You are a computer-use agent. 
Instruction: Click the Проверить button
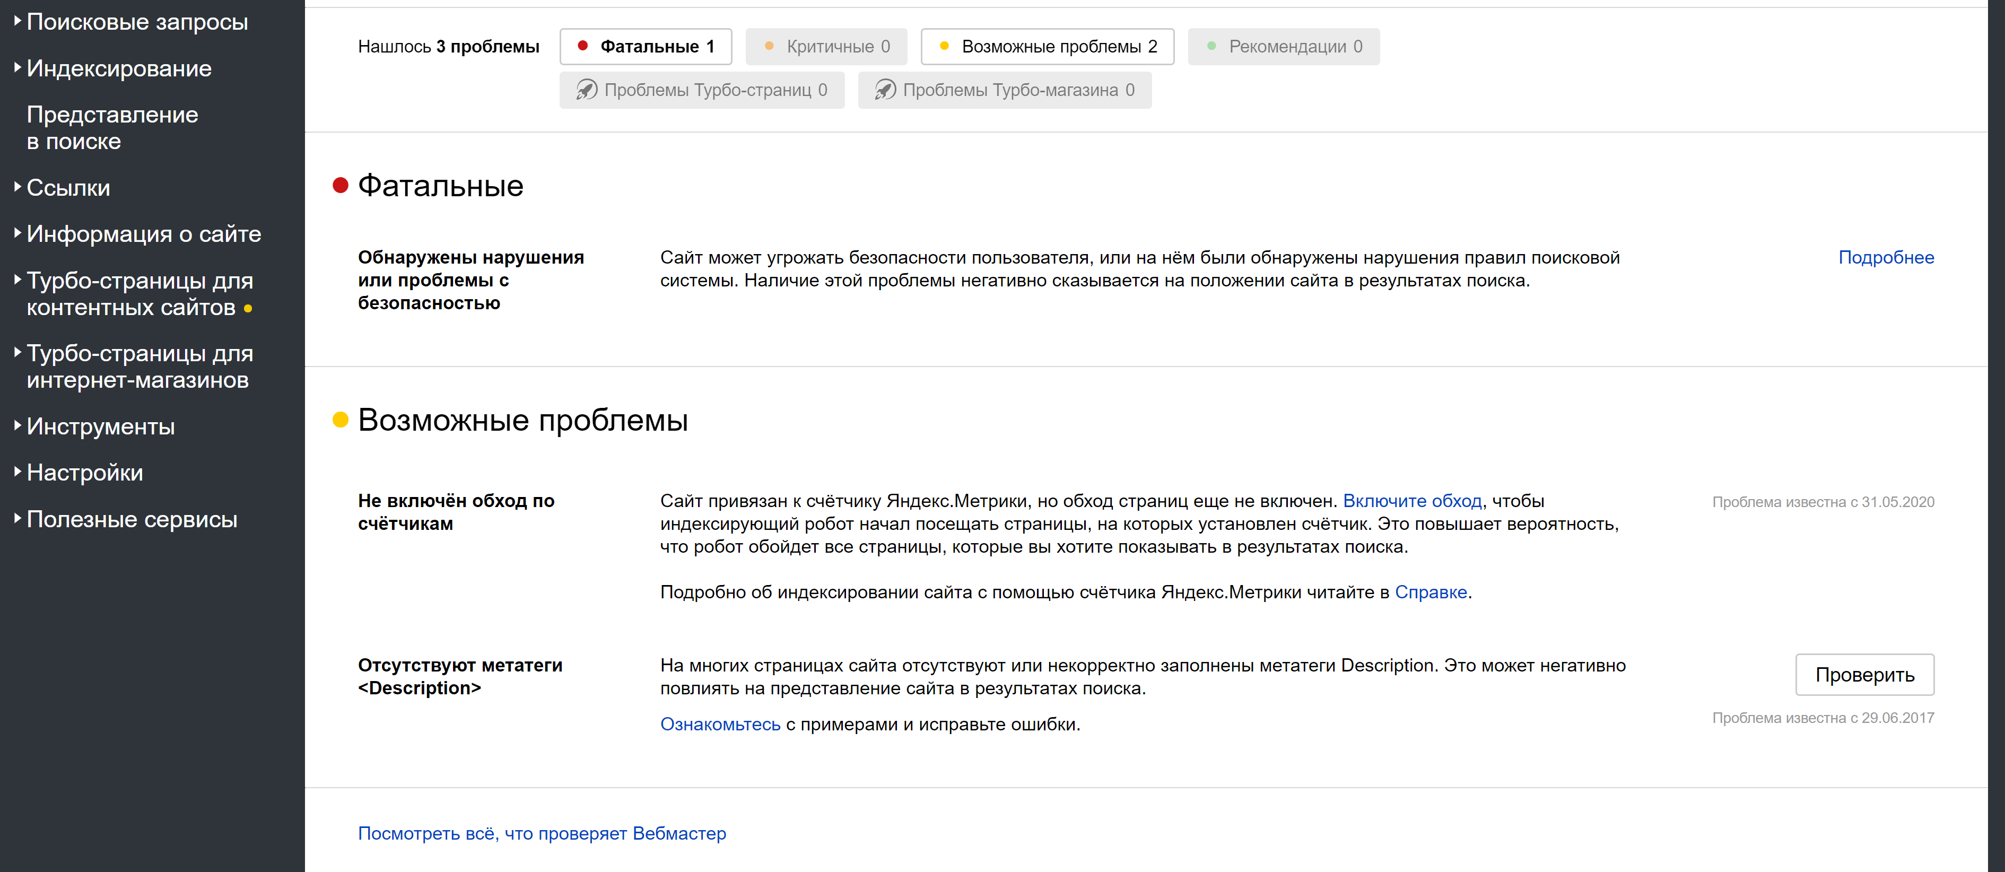point(1864,674)
